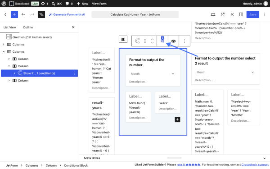Select the result-years field heading

pyautogui.click(x=98, y=105)
